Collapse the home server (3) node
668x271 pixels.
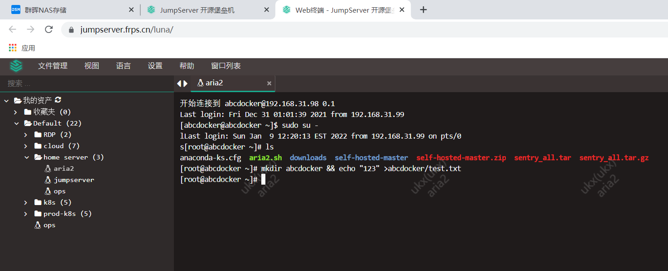click(x=26, y=157)
